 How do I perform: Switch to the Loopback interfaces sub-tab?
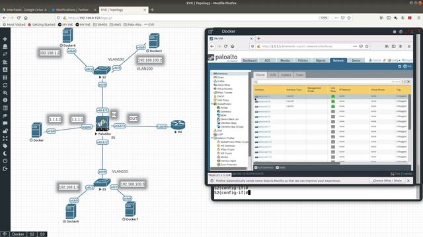pos(286,74)
